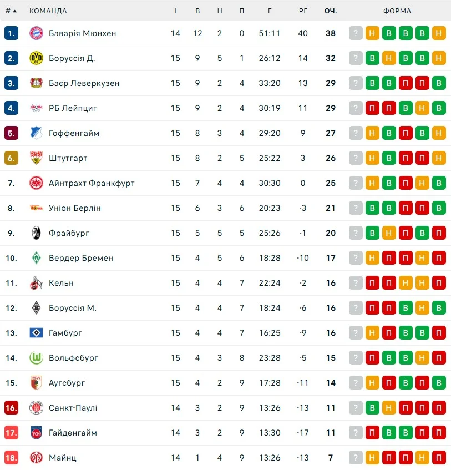Screen dimensions: 451x470
Task: Click the RB Leipzig logo icon
Action: pyautogui.click(x=36, y=108)
